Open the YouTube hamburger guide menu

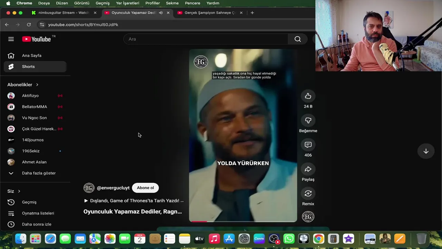11,39
